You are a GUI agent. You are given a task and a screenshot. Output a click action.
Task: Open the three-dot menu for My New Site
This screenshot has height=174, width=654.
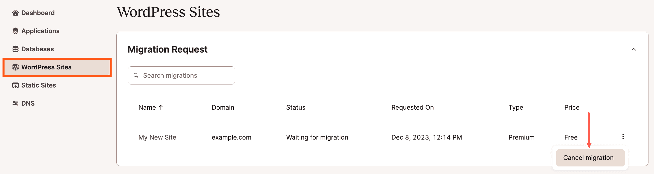pyautogui.click(x=623, y=137)
